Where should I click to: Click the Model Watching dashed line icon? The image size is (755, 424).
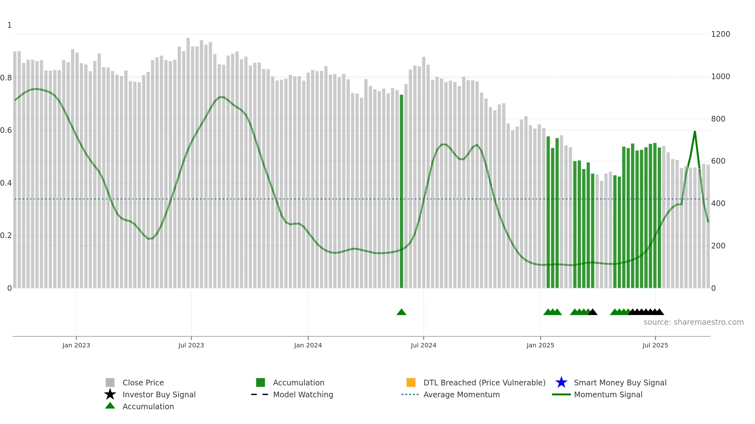tap(260, 394)
